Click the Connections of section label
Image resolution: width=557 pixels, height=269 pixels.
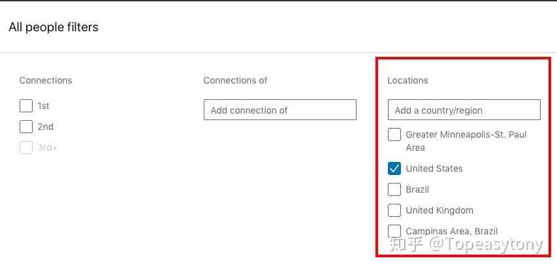[235, 80]
